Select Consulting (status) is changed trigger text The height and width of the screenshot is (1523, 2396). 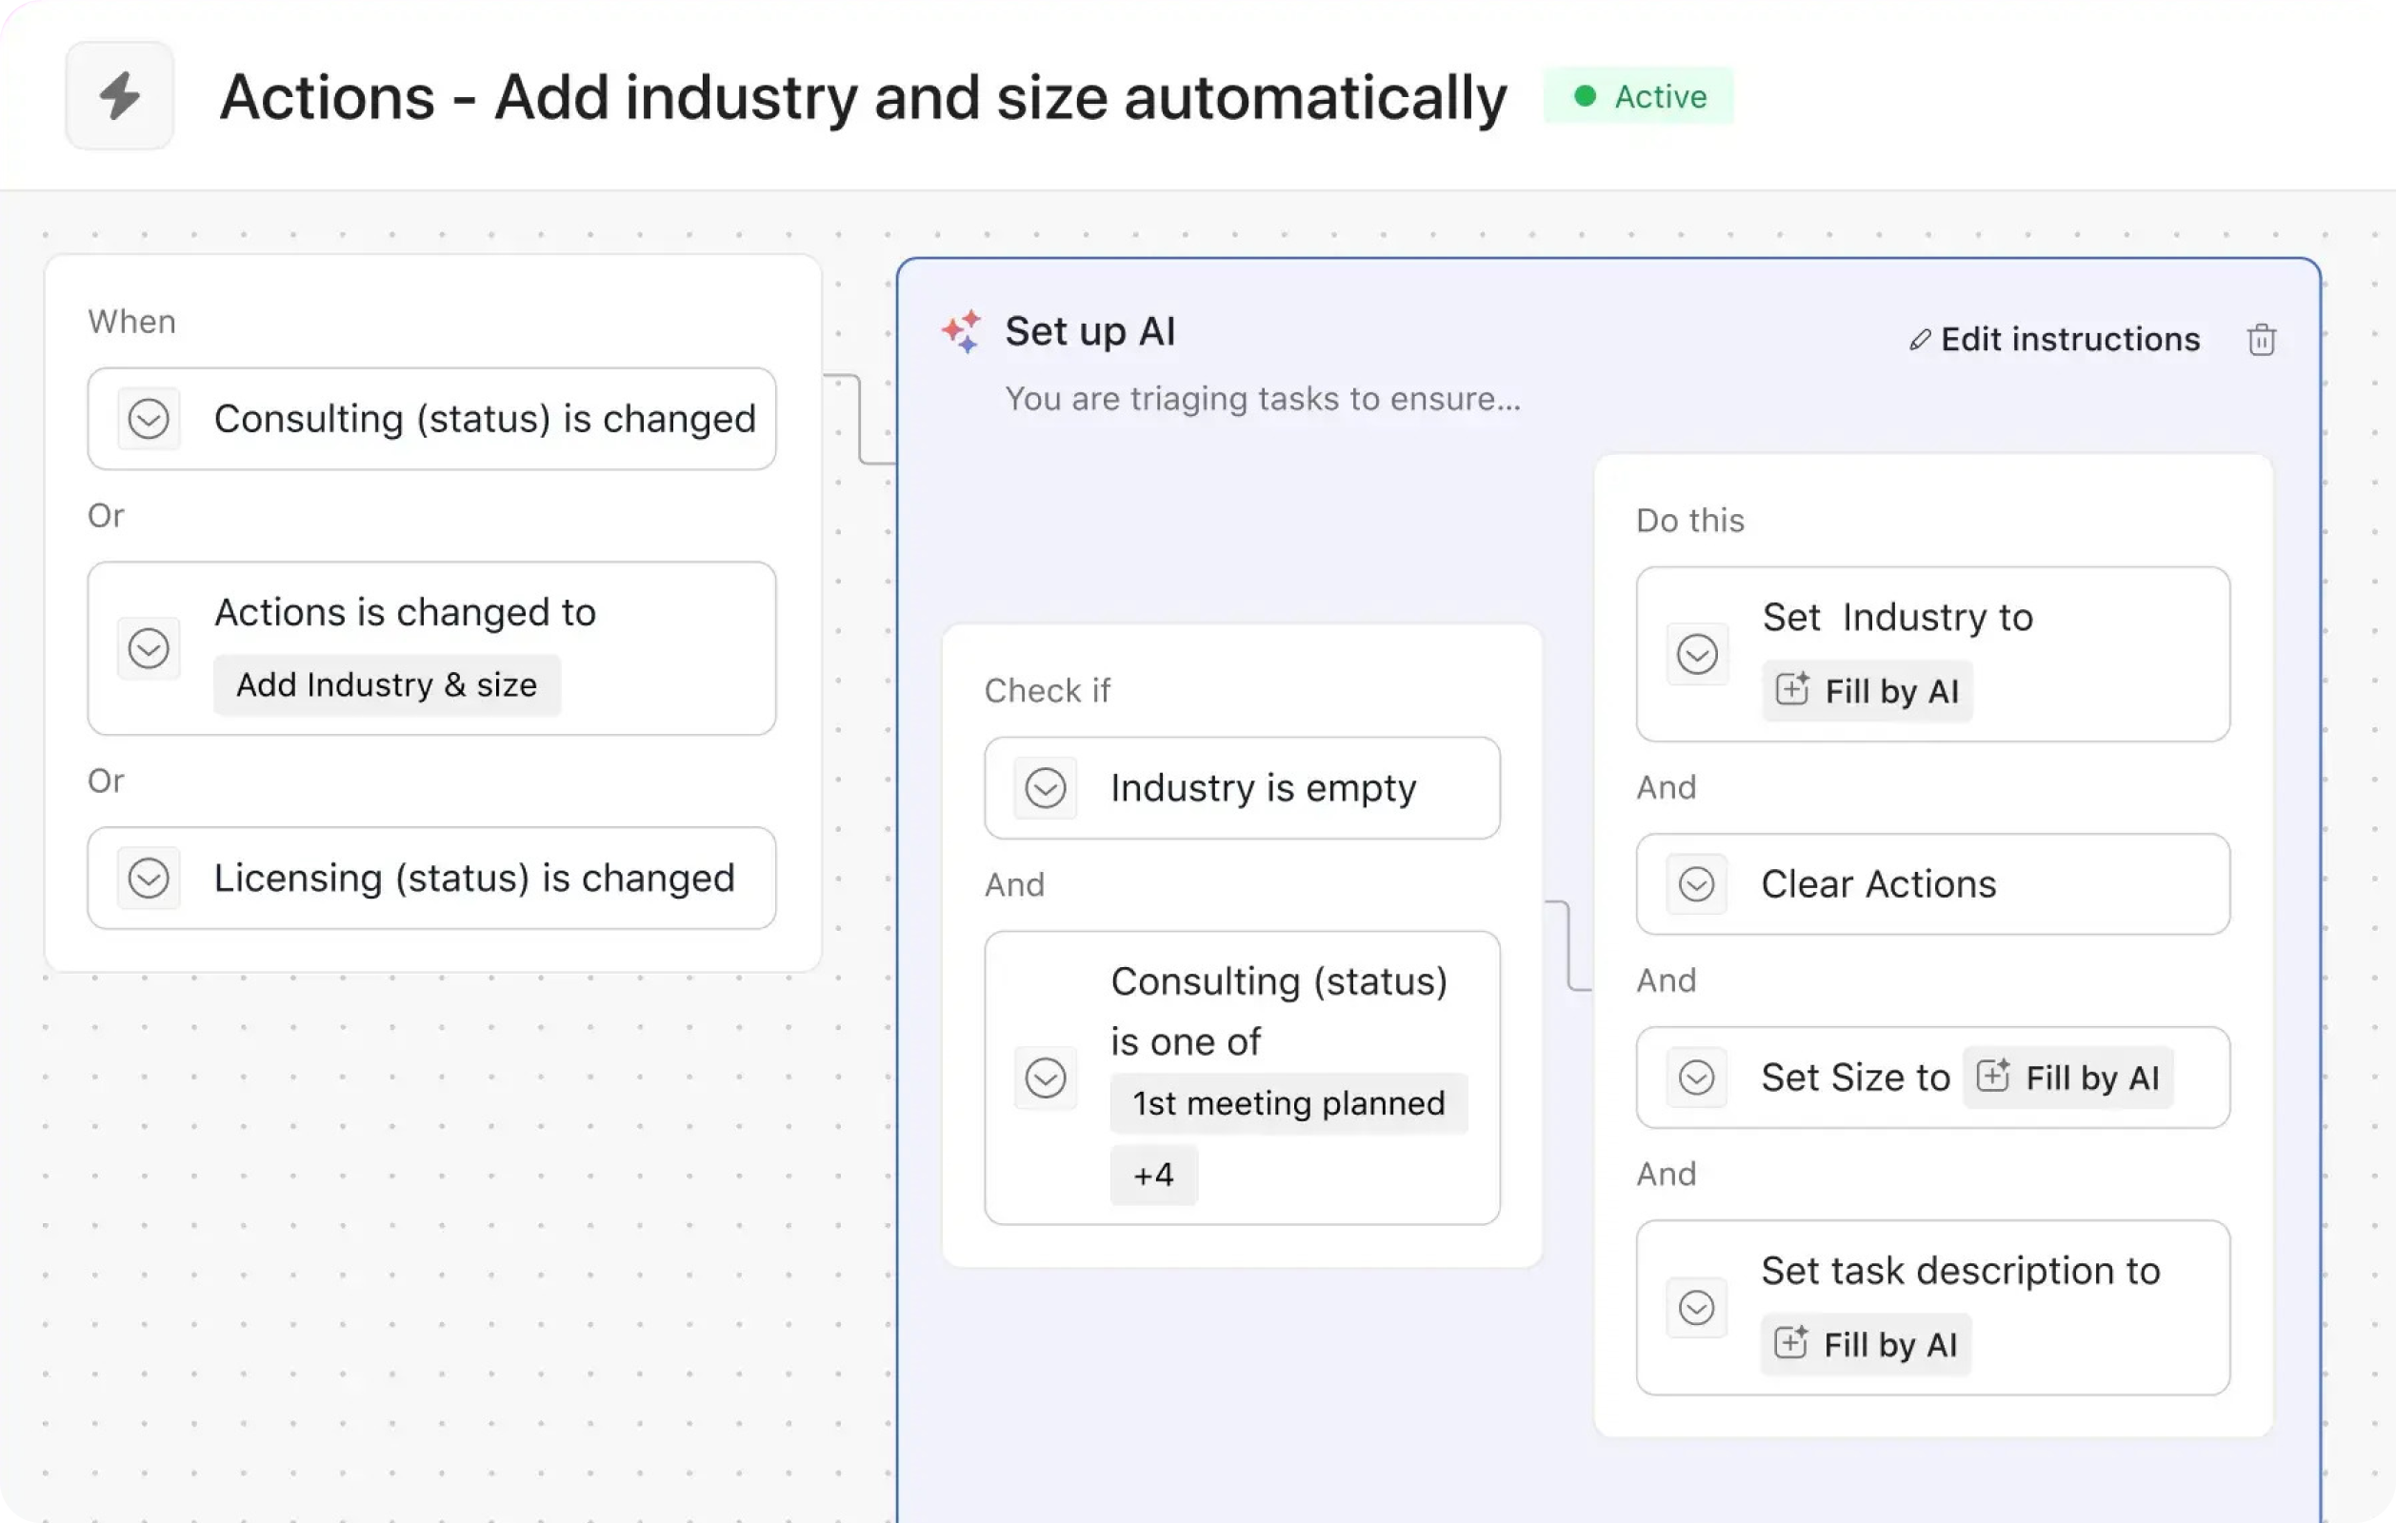pos(485,419)
